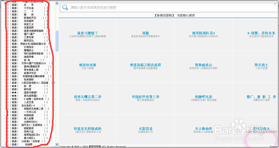Click the movie list scrollbar up arrow

tap(57, 3)
